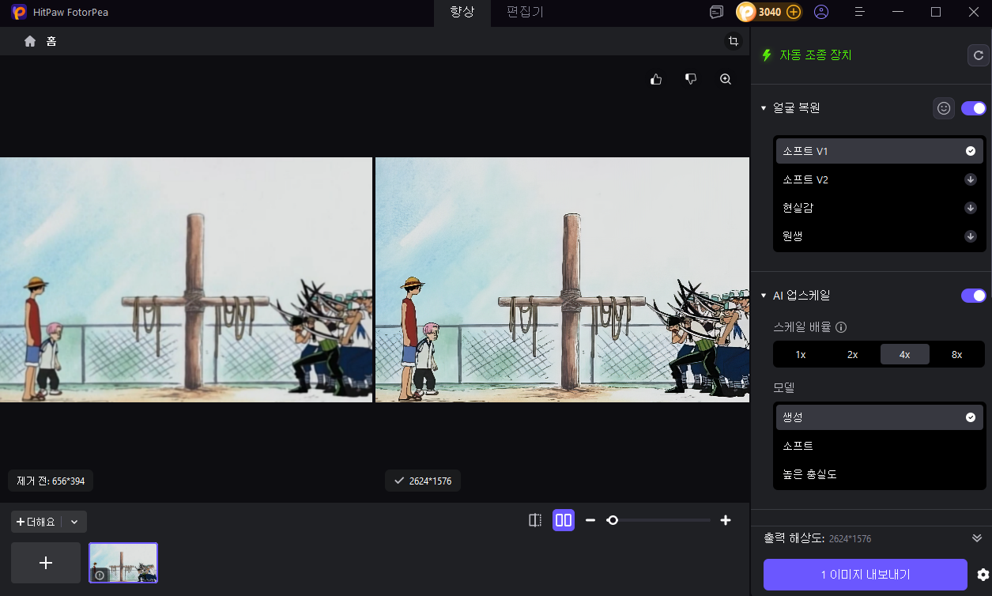Viewport: 992px width, 596px height.
Task: Download the 현실감 model
Action: [971, 208]
